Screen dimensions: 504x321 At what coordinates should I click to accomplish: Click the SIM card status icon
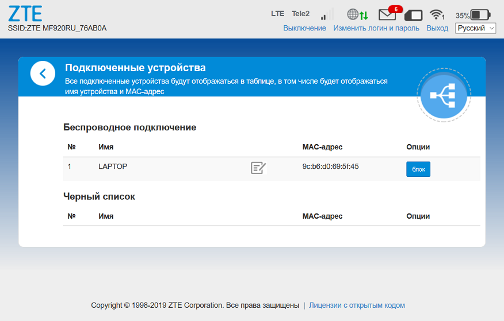point(413,15)
